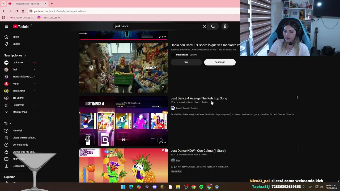Open Spotify from the taskbar
This screenshot has height=191, width=340.
[x=201, y=187]
